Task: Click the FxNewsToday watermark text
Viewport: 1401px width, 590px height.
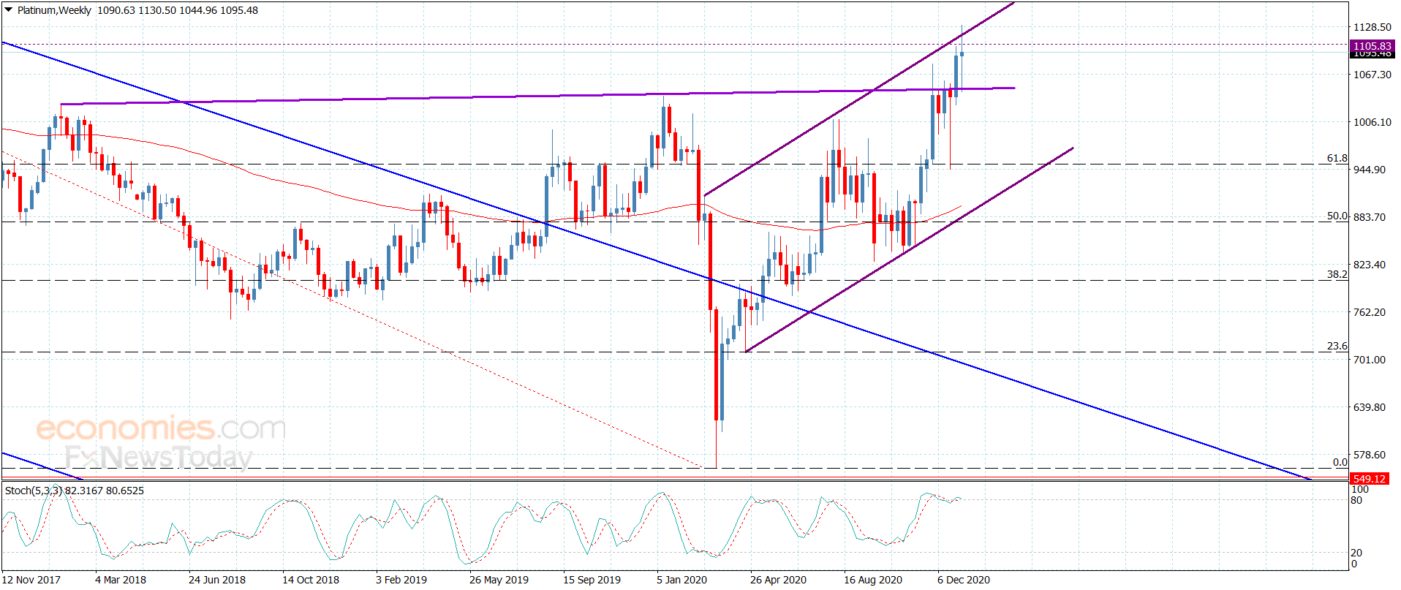Action: (x=159, y=458)
